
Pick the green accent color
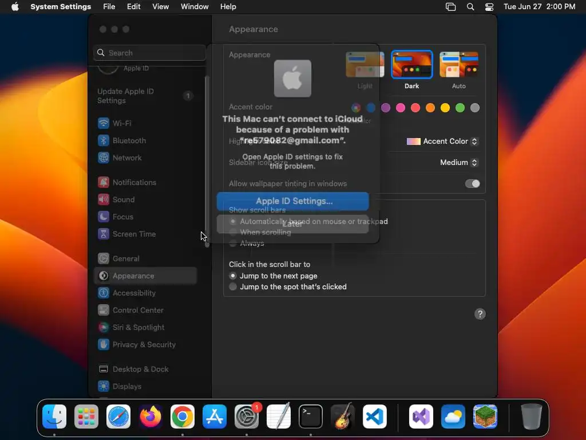tap(460, 108)
